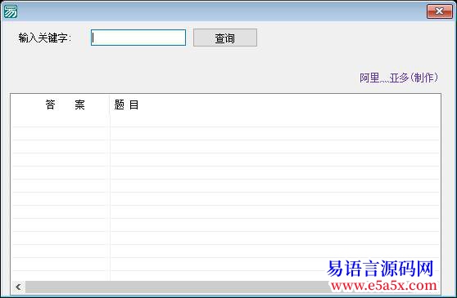Viewport: 457px width, 298px height.
Task: Click the app icon in title bar
Action: 10,11
